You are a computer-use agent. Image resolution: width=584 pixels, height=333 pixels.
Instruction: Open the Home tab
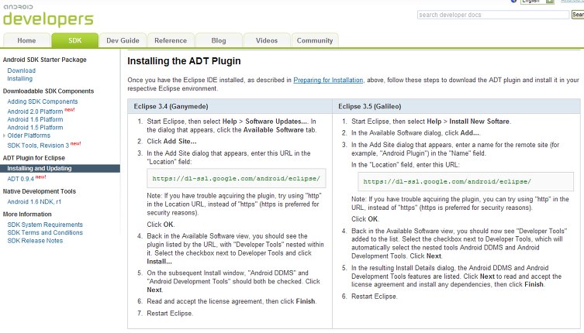(x=26, y=40)
